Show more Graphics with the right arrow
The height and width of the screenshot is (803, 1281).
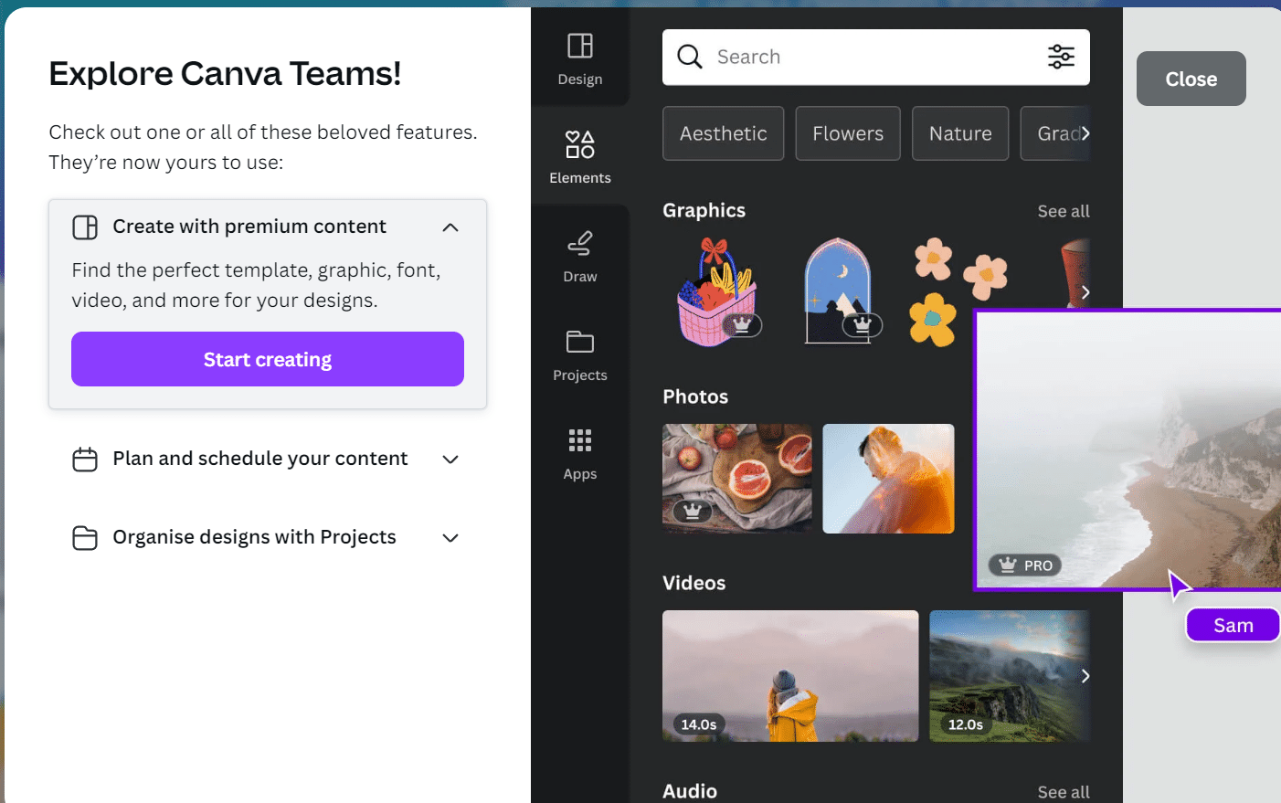1085,292
